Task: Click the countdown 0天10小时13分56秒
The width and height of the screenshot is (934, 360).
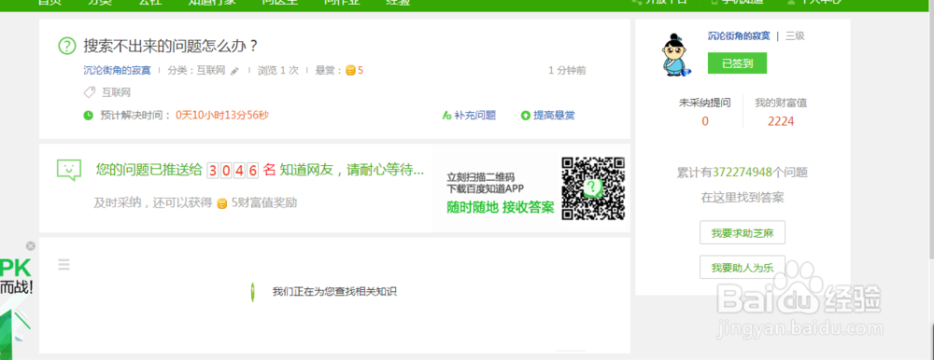Action: 222,115
